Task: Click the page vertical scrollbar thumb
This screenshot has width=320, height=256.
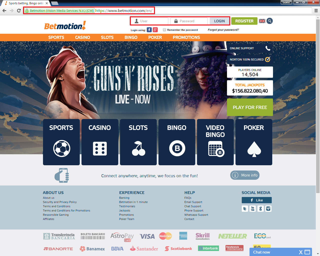Action: pyautogui.click(x=318, y=106)
